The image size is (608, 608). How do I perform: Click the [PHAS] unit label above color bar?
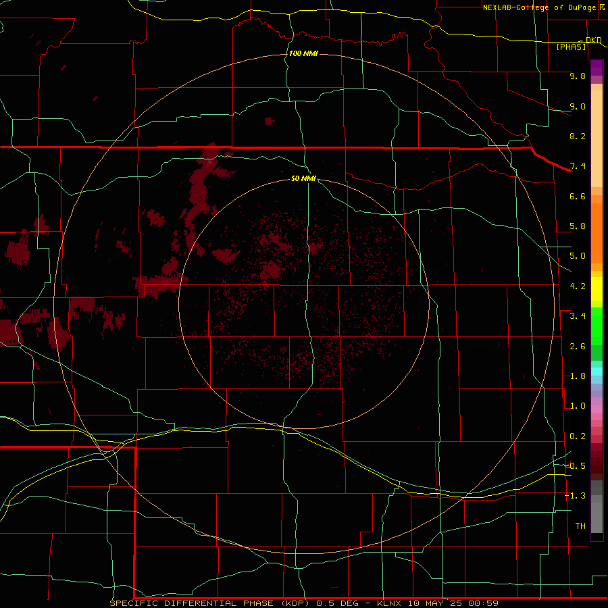point(571,47)
